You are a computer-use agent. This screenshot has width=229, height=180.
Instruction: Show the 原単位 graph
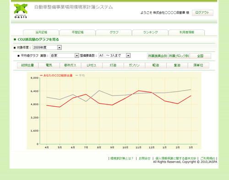coord(198,65)
